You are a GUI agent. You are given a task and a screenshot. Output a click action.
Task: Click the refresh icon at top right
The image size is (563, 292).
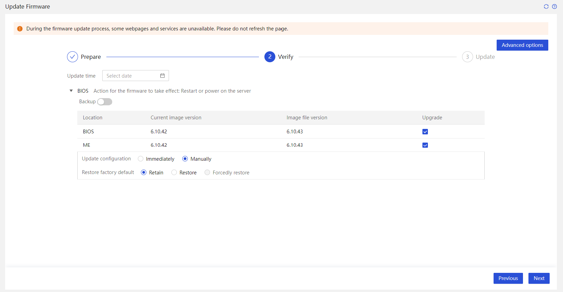(x=546, y=6)
